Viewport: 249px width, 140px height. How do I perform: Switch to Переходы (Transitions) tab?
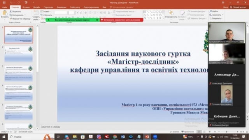[48, 7]
